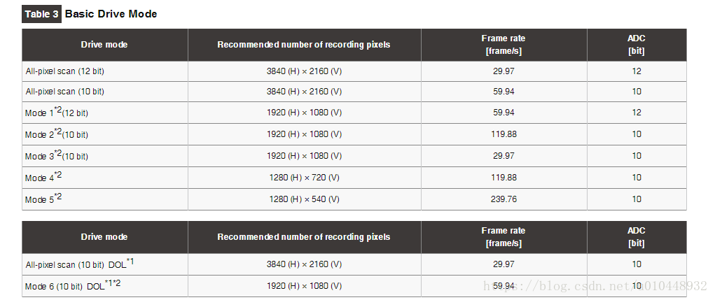
Task: Select the All-pixel scan (10 bit) cell in top table
Action: 104,92
